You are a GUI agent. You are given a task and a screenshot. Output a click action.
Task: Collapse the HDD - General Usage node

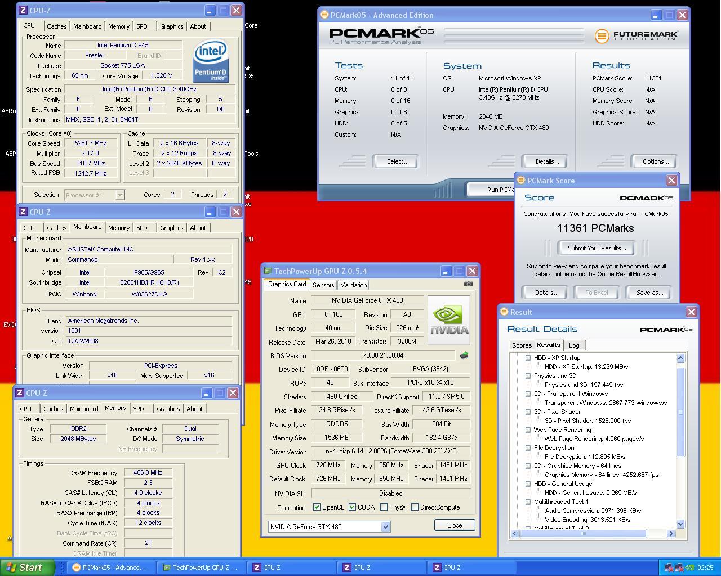(528, 484)
